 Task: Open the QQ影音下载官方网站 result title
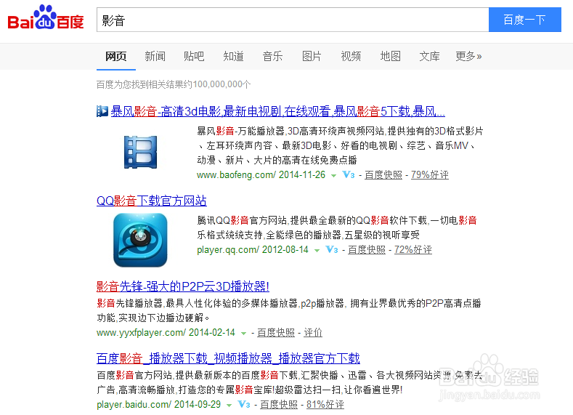pyautogui.click(x=152, y=201)
